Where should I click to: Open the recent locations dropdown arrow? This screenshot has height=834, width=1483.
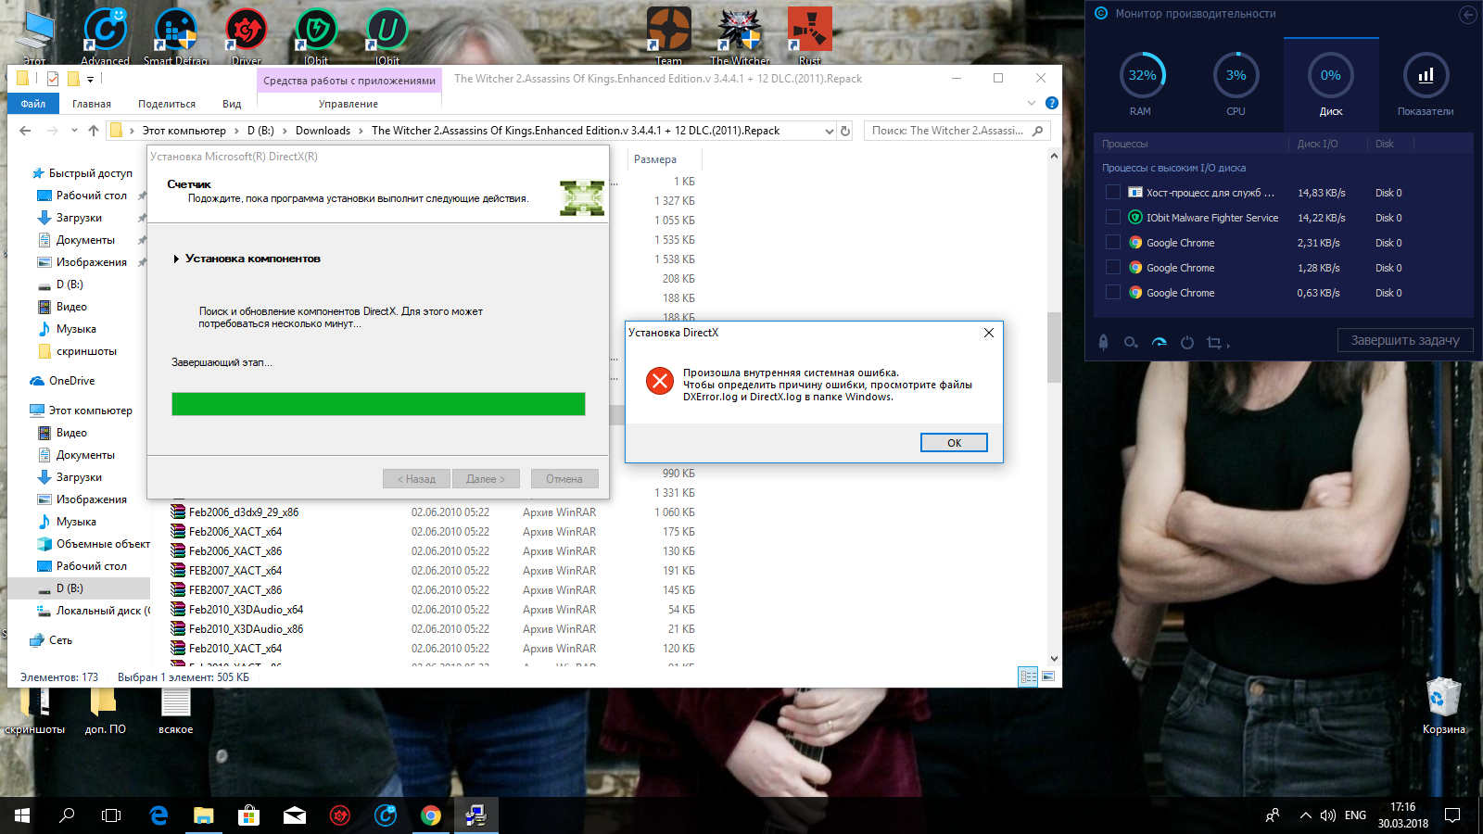pos(74,131)
